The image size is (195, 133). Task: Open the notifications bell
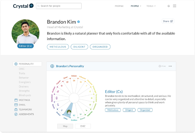point(169,6)
